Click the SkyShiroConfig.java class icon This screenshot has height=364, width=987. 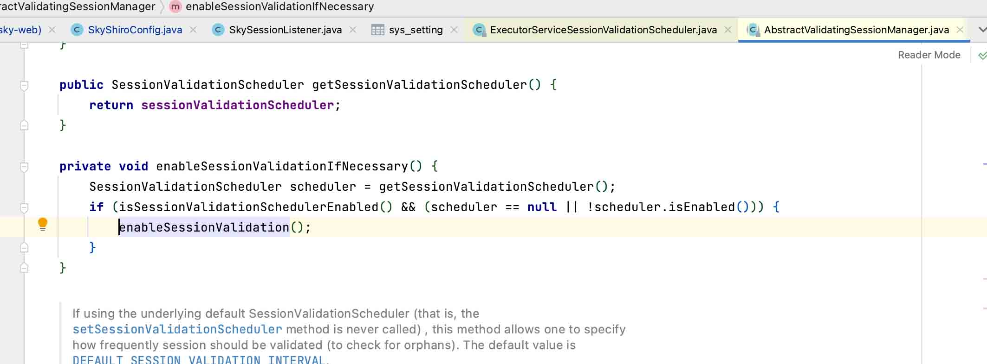(77, 30)
